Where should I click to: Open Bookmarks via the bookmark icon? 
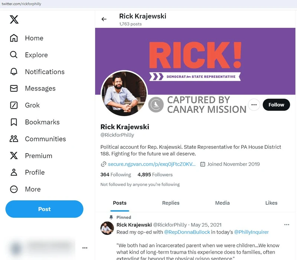(14, 122)
